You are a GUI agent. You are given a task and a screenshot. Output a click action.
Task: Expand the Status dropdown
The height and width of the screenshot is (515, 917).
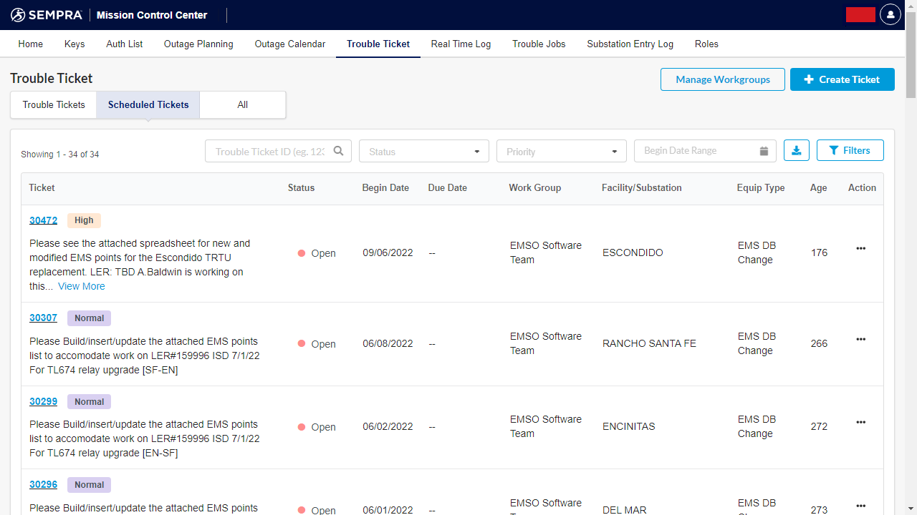pyautogui.click(x=423, y=152)
